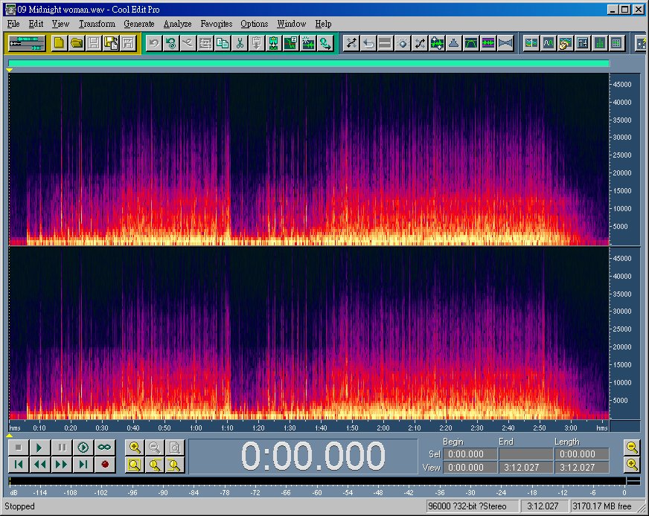The height and width of the screenshot is (516, 649).
Task: Click the horizontal Zoom In magnifier
Action: pyautogui.click(x=135, y=448)
